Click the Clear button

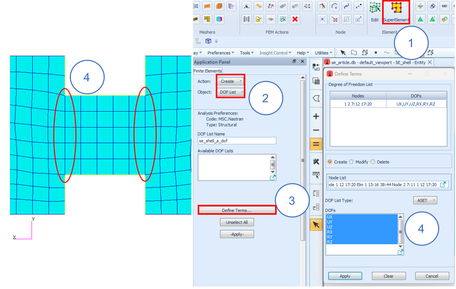pyautogui.click(x=388, y=276)
